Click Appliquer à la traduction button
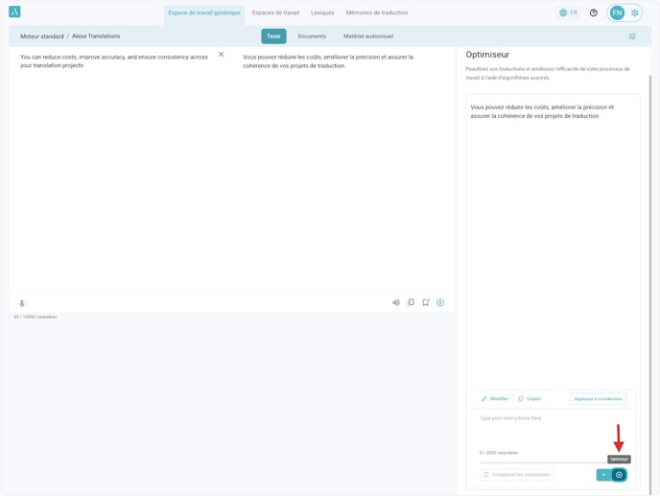 click(598, 399)
